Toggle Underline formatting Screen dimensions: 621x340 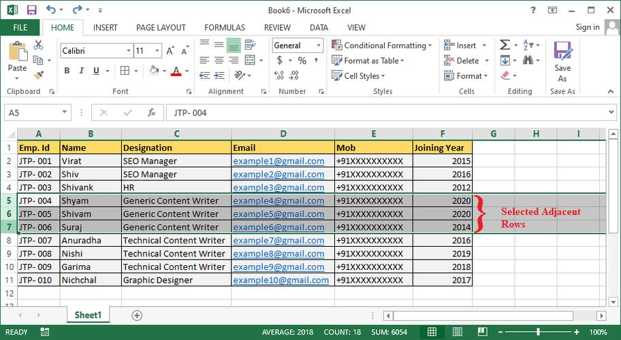(x=96, y=71)
